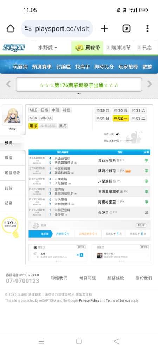Open the 購牌清單 button

(119, 48)
